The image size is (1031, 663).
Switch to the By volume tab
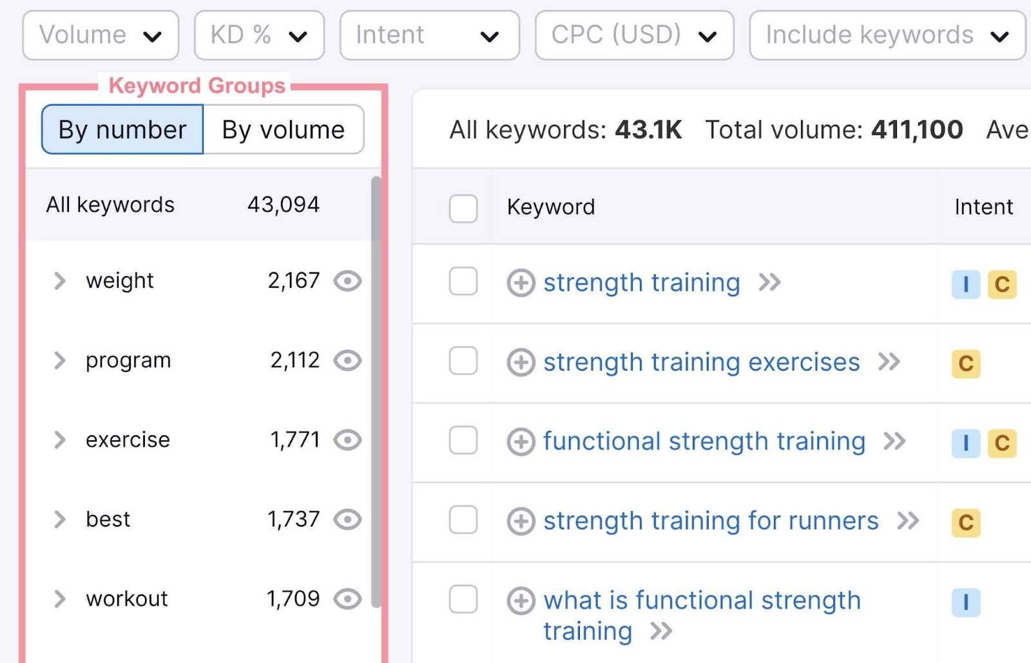pos(282,129)
